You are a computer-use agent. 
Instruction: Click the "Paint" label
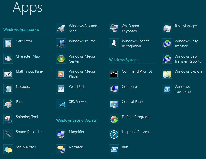[x=20, y=102]
